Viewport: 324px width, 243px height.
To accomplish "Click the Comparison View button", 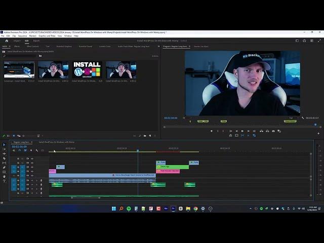I will tap(279, 131).
